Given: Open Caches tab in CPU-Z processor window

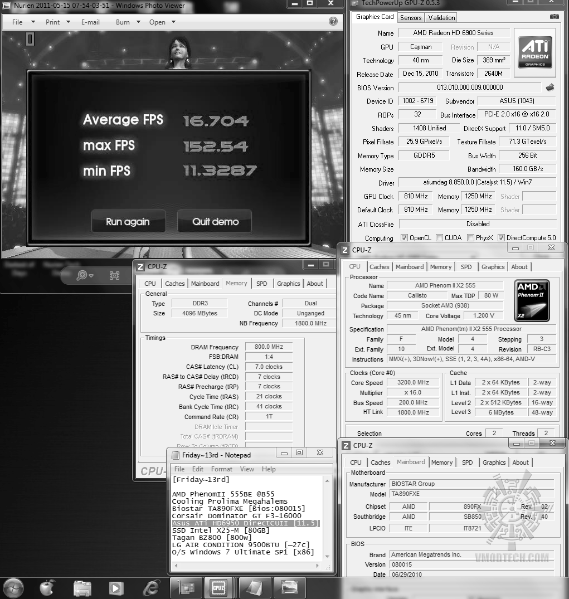Looking at the screenshot, I should [x=379, y=267].
